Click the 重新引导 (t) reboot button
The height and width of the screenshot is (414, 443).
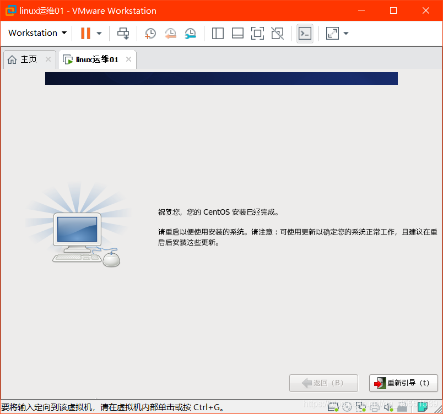click(x=403, y=383)
